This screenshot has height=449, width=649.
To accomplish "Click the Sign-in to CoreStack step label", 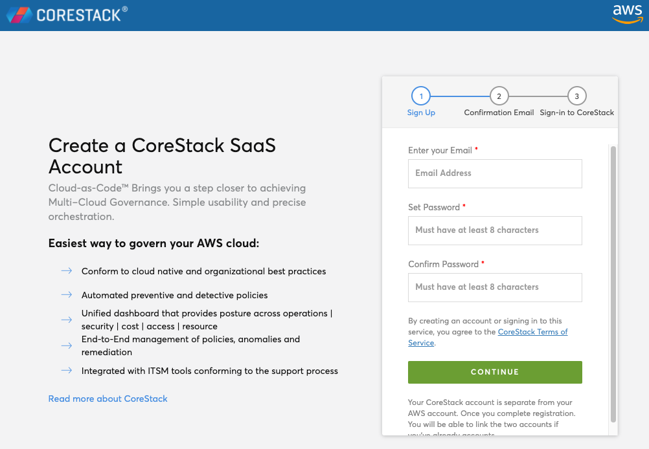I will click(576, 113).
